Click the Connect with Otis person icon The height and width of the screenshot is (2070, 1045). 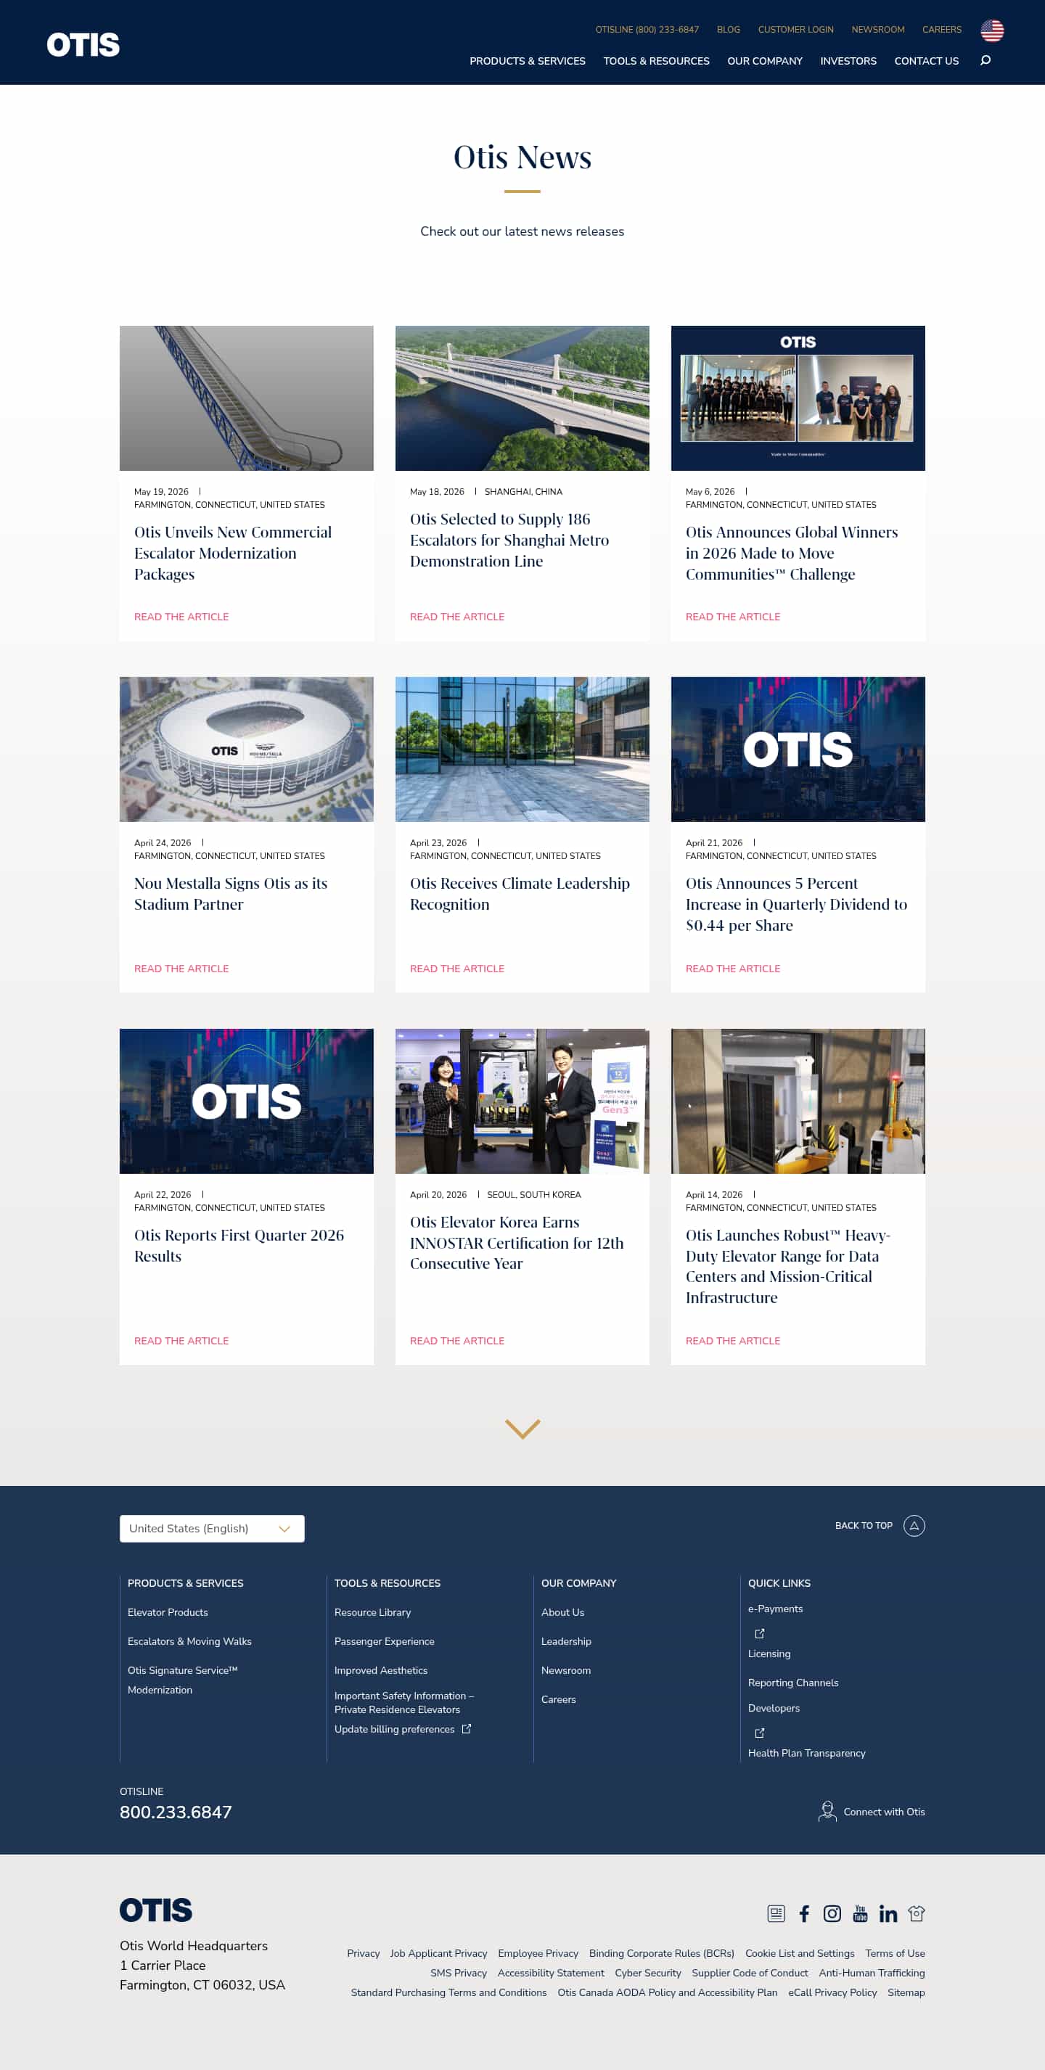point(827,1811)
